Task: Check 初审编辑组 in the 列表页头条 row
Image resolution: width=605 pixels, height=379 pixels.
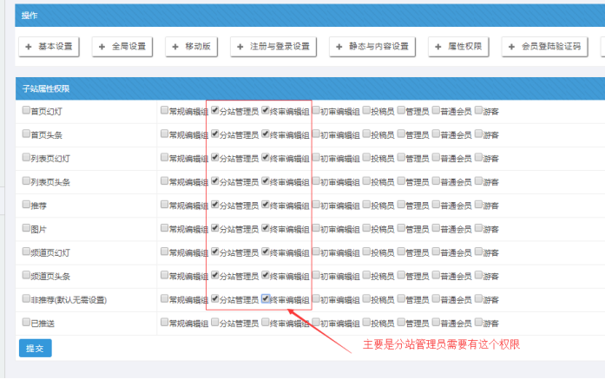Action: pos(316,181)
